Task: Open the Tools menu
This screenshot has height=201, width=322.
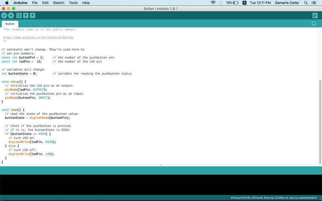Action: [73, 3]
